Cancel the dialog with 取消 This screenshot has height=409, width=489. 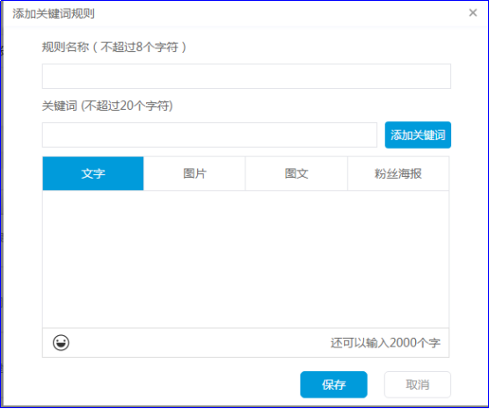[418, 384]
